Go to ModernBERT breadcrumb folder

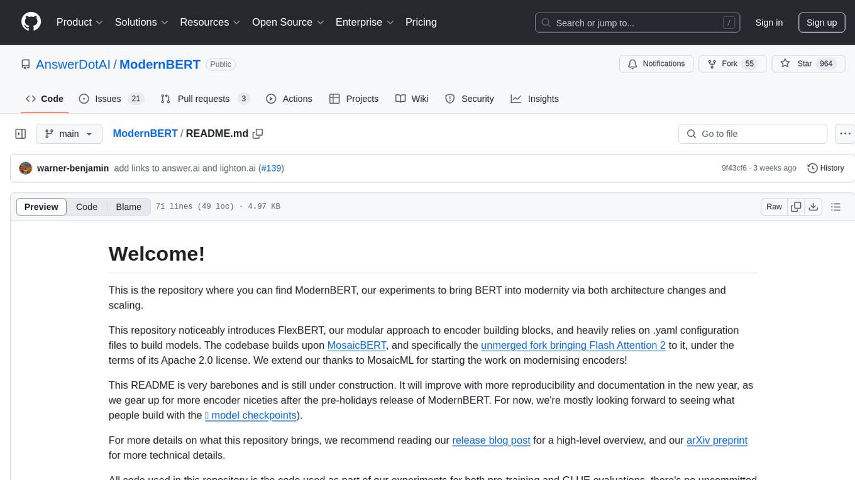pyautogui.click(x=145, y=134)
